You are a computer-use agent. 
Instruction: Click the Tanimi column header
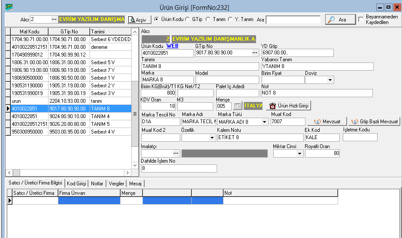(111, 32)
